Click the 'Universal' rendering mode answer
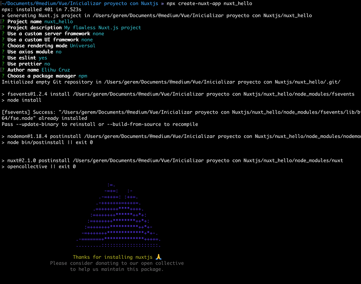 pyautogui.click(x=83, y=46)
